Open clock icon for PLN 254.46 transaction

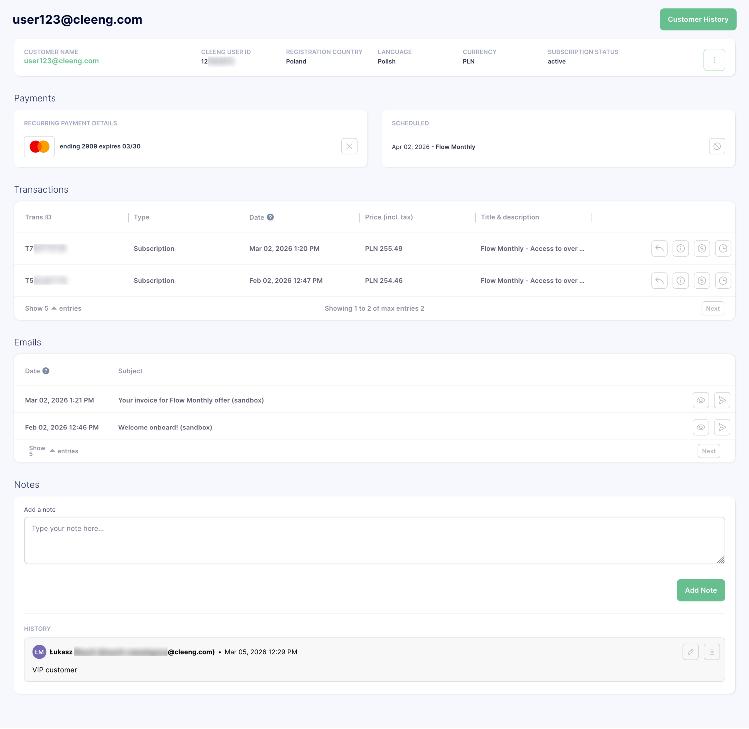click(723, 281)
